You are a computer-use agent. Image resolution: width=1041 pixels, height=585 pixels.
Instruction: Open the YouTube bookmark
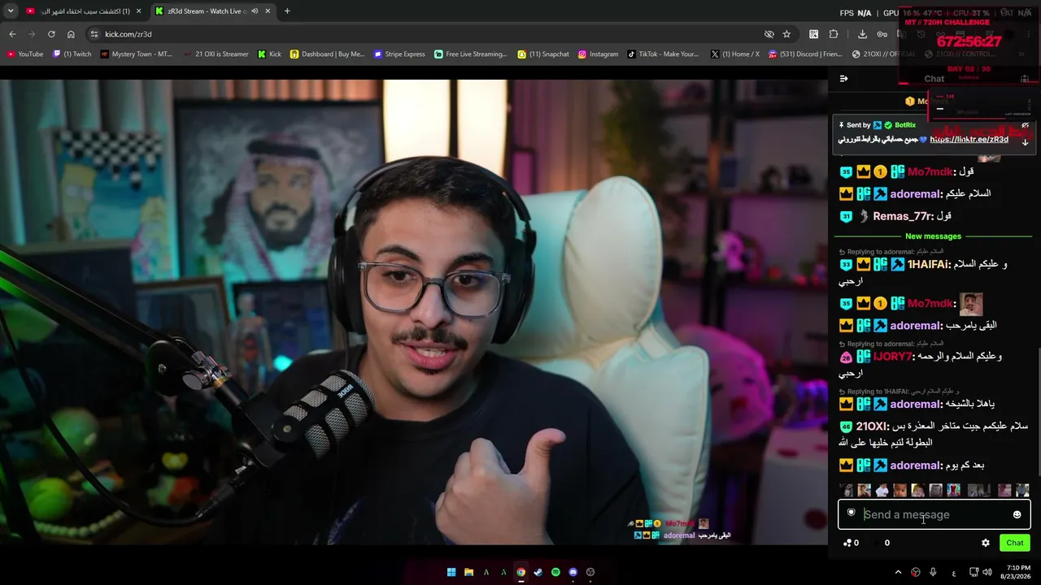tap(25, 54)
